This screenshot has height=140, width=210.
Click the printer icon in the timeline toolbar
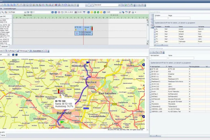tap(133, 12)
